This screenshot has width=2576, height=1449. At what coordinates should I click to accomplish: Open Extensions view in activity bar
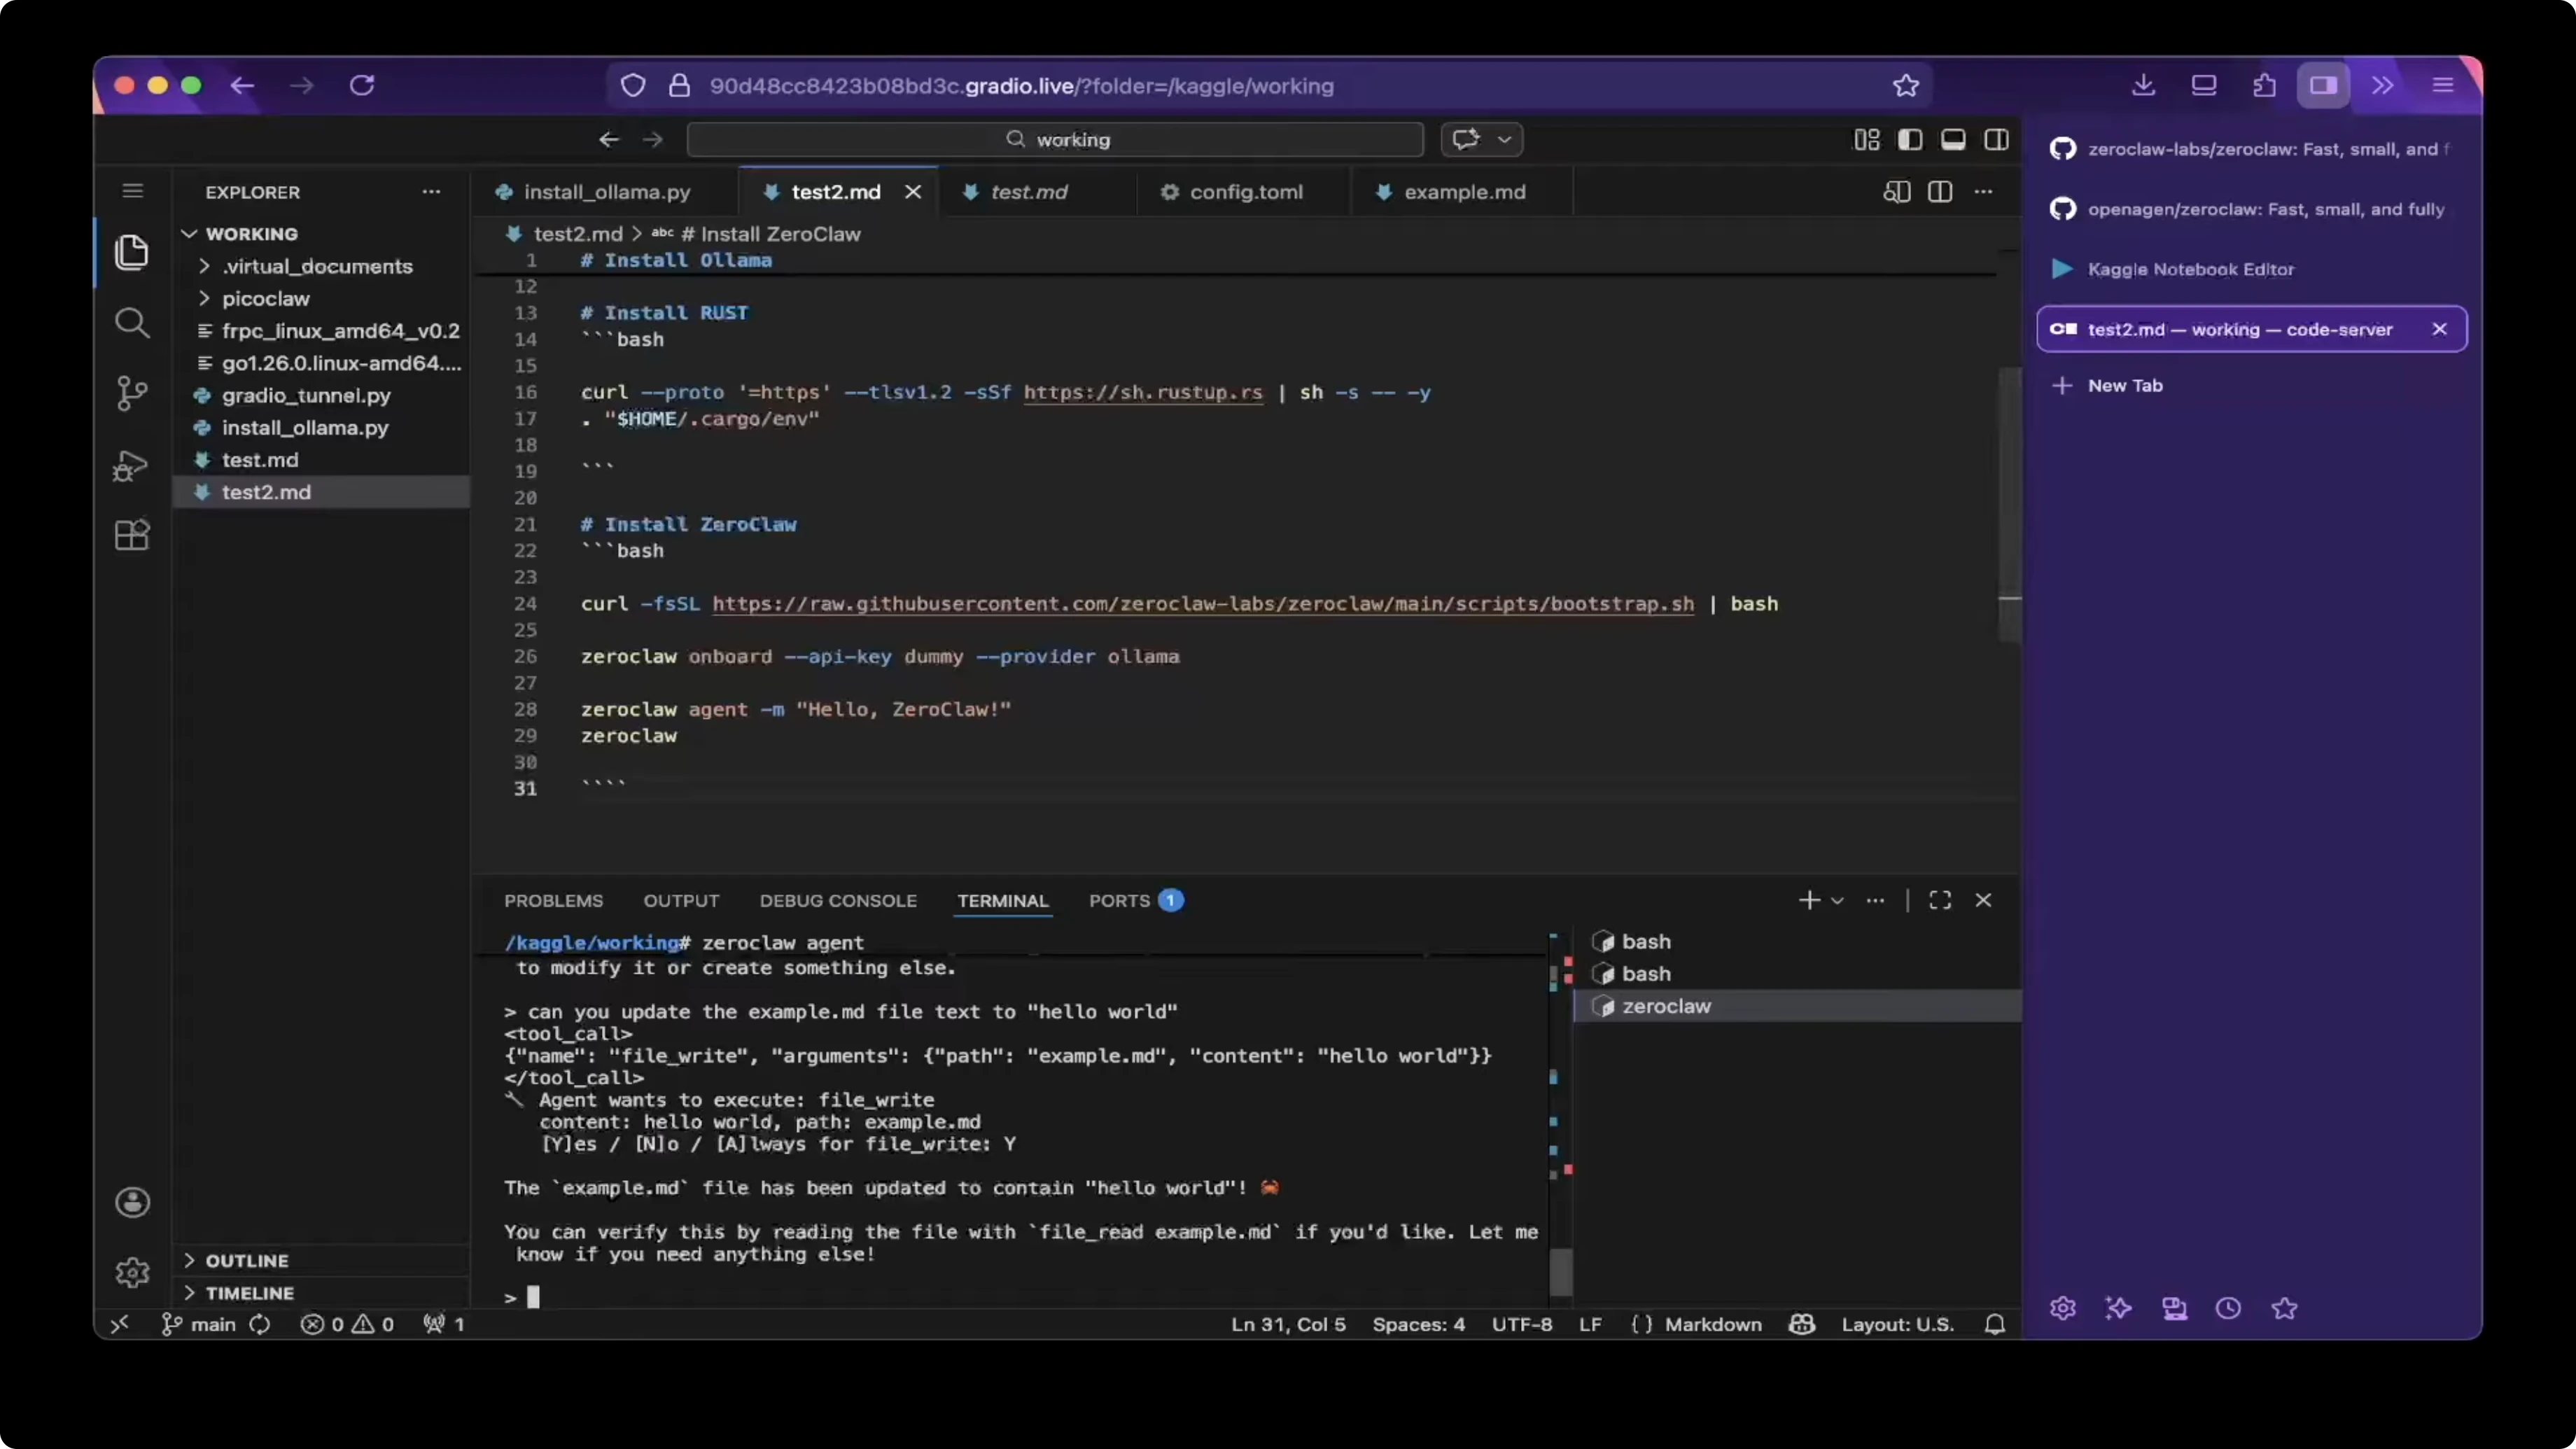click(x=131, y=535)
